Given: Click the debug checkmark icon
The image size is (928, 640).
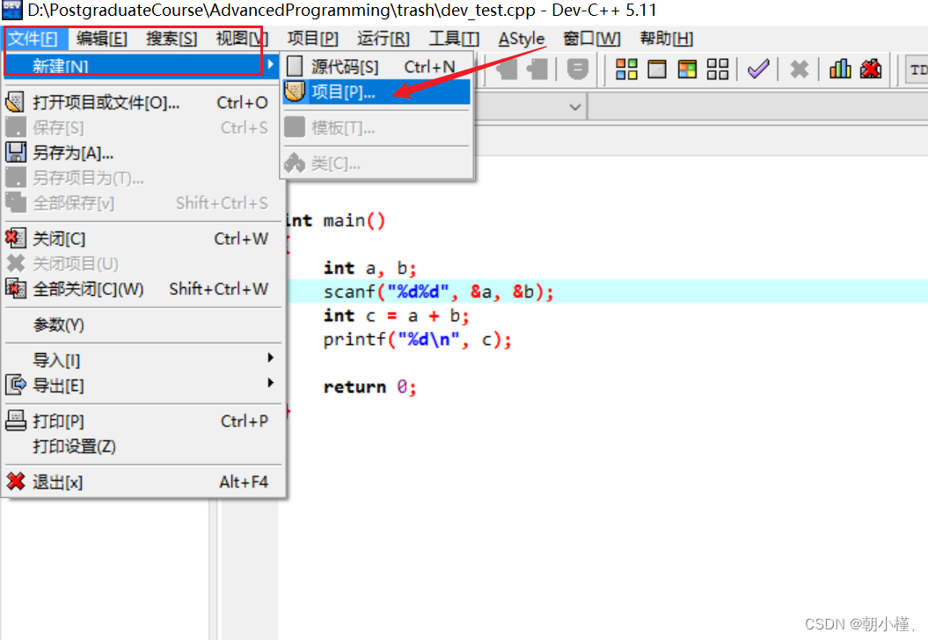Looking at the screenshot, I should 758,69.
